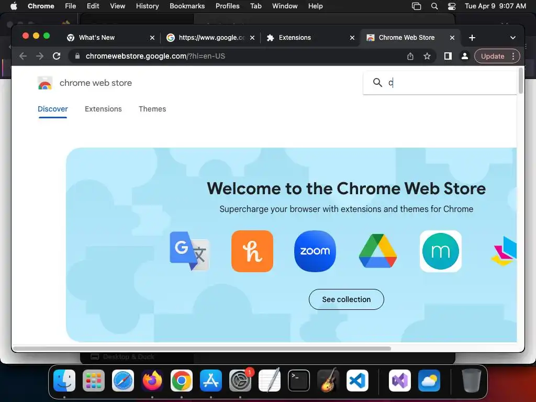Open App Store from the dock
The image size is (536, 402).
pyautogui.click(x=211, y=381)
